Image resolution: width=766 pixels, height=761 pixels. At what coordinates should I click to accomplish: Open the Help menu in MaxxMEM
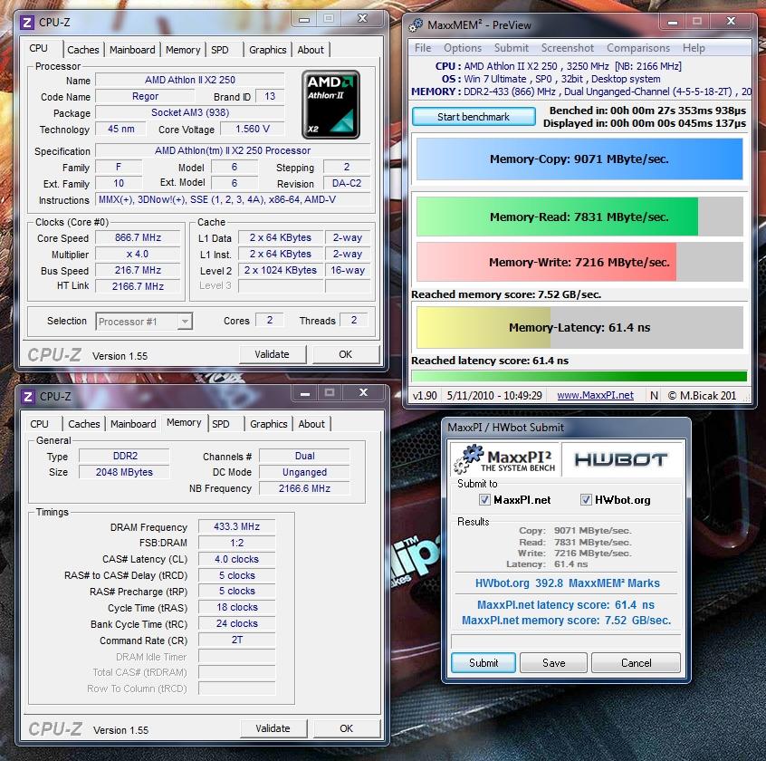tap(694, 48)
